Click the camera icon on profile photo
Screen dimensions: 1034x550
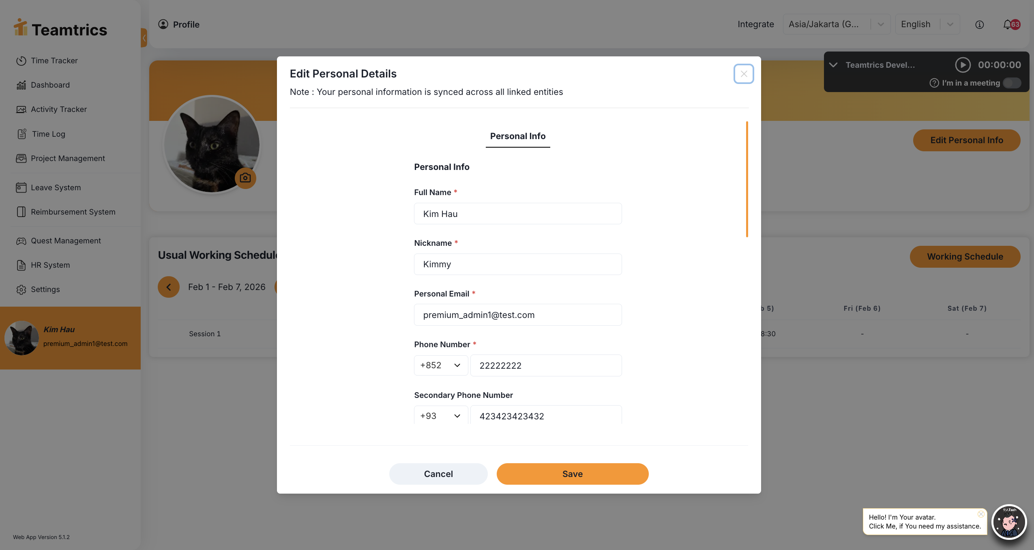click(x=245, y=178)
